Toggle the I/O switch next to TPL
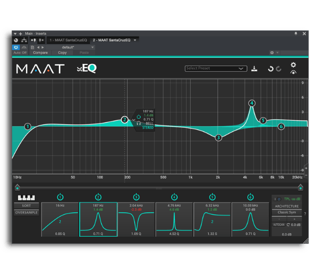 click(277, 199)
